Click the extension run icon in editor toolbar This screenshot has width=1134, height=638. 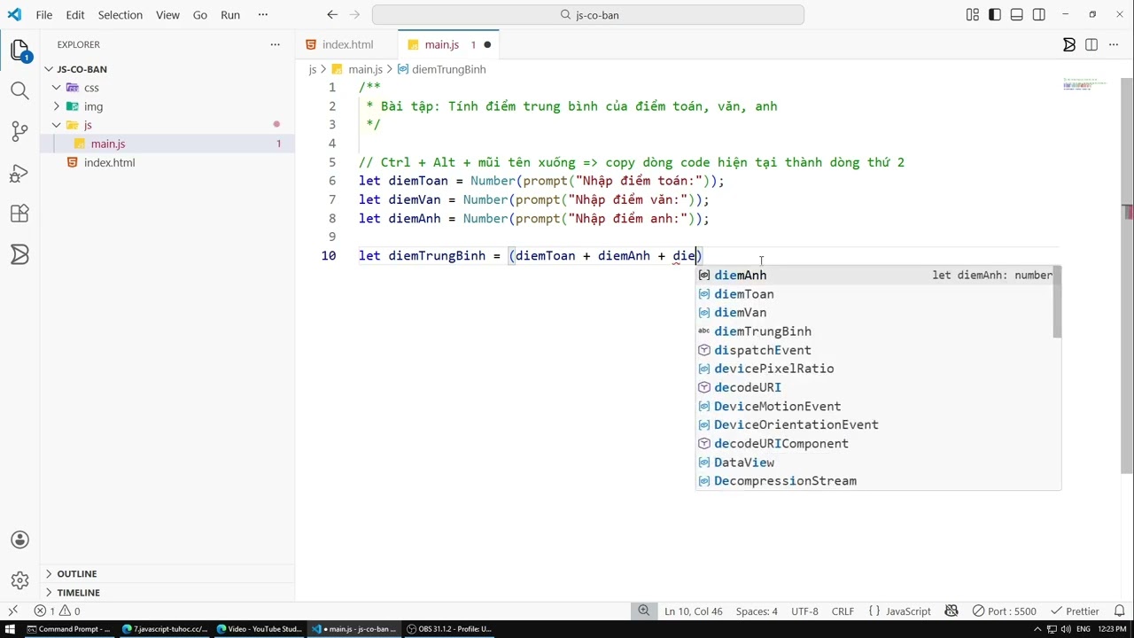coord(1069,44)
